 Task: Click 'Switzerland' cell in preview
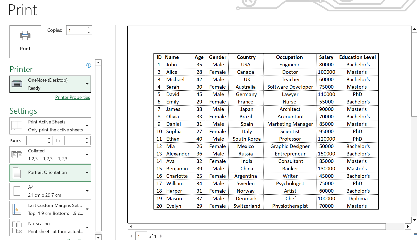pyautogui.click(x=247, y=206)
